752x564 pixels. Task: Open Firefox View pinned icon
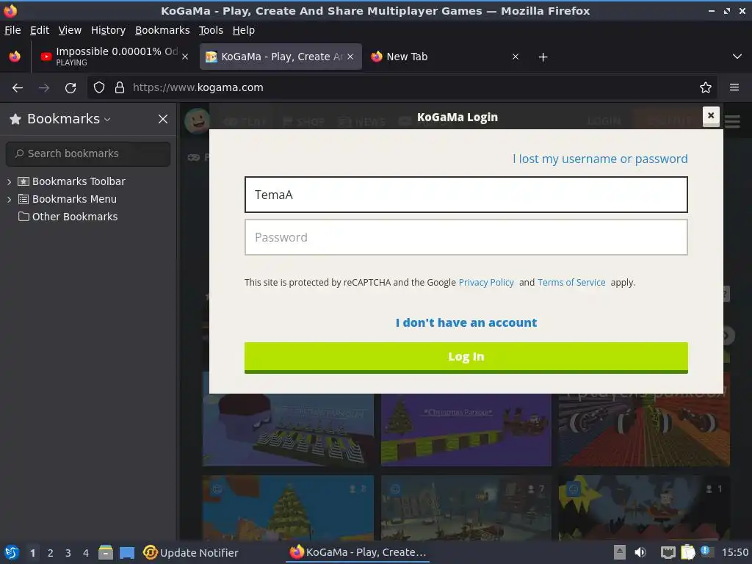click(15, 57)
